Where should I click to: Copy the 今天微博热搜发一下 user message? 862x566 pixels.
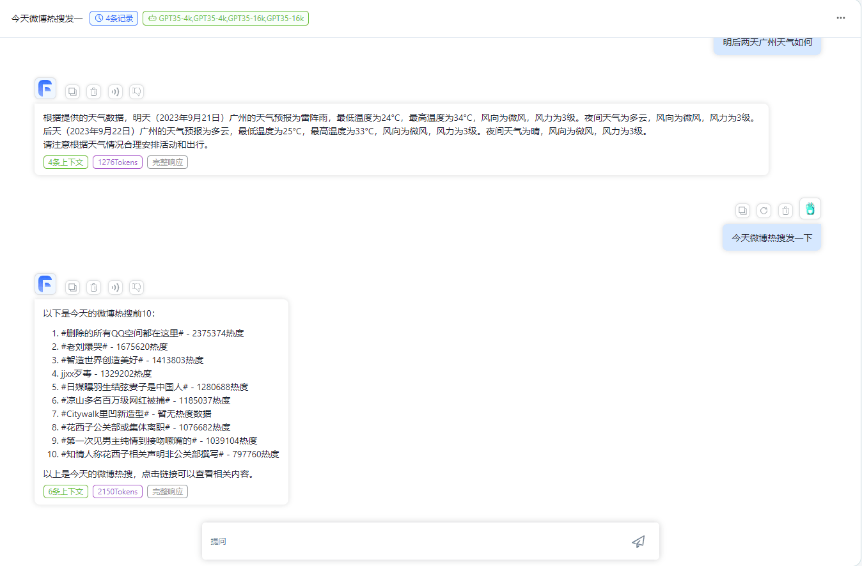tap(742, 210)
